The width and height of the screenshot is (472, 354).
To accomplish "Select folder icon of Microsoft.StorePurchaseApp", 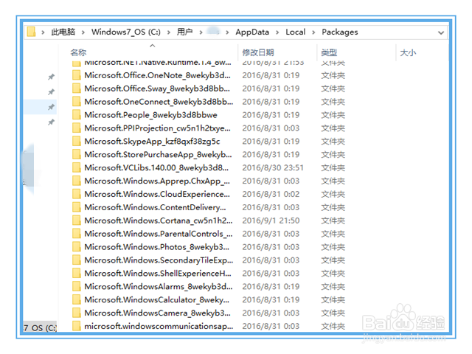I will (x=77, y=154).
